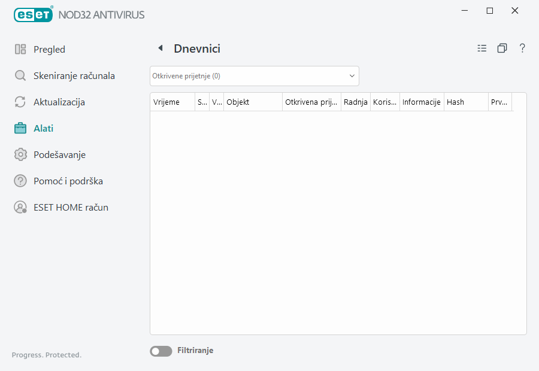Viewport: 539px width, 371px height.
Task: Click the copy logs icon in header
Action: tap(502, 48)
